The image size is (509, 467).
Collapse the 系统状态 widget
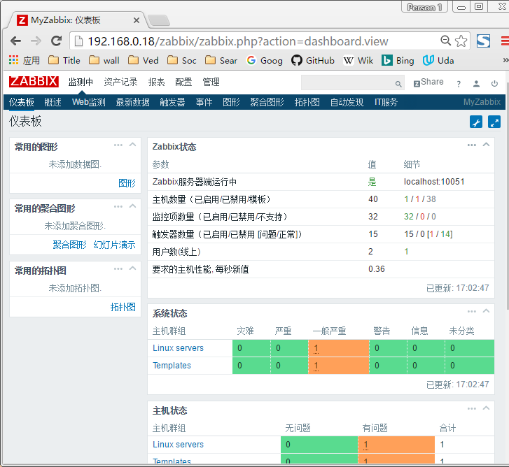(486, 311)
